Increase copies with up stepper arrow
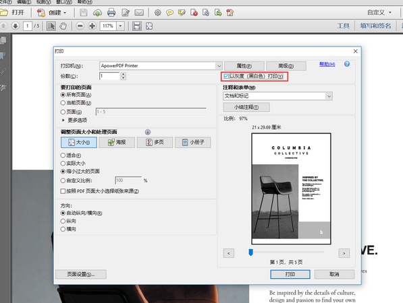Viewport: 403px width, 303px height. [x=124, y=74]
